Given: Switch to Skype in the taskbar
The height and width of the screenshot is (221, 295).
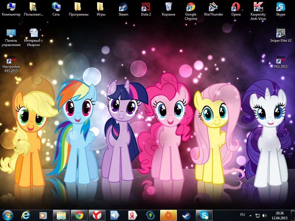Looking at the screenshot, I should point(204,215).
